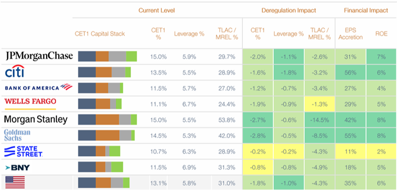Select the Deregulation Impact header
The width and height of the screenshot is (397, 190).
289,10
